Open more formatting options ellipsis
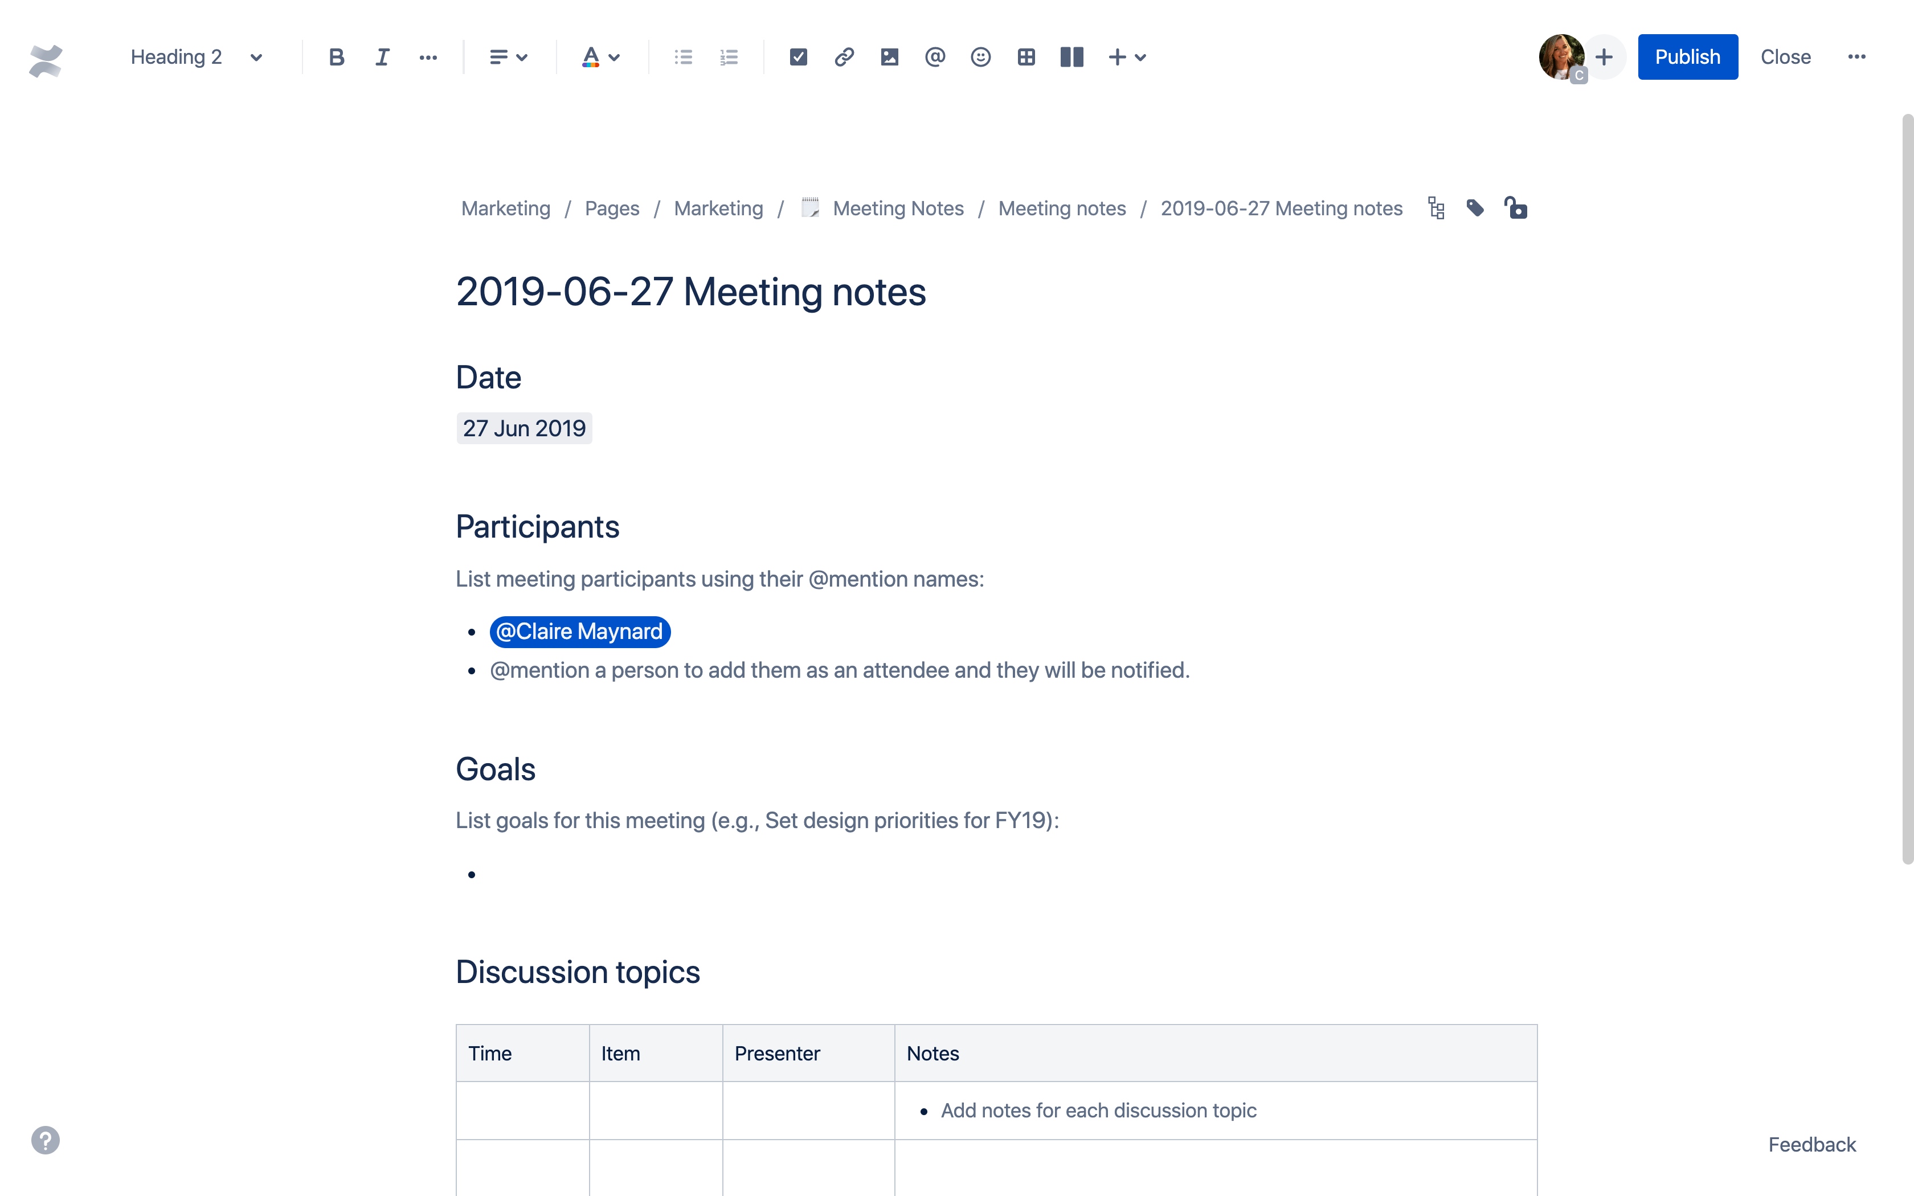Viewport: 1914px width, 1196px height. point(428,57)
